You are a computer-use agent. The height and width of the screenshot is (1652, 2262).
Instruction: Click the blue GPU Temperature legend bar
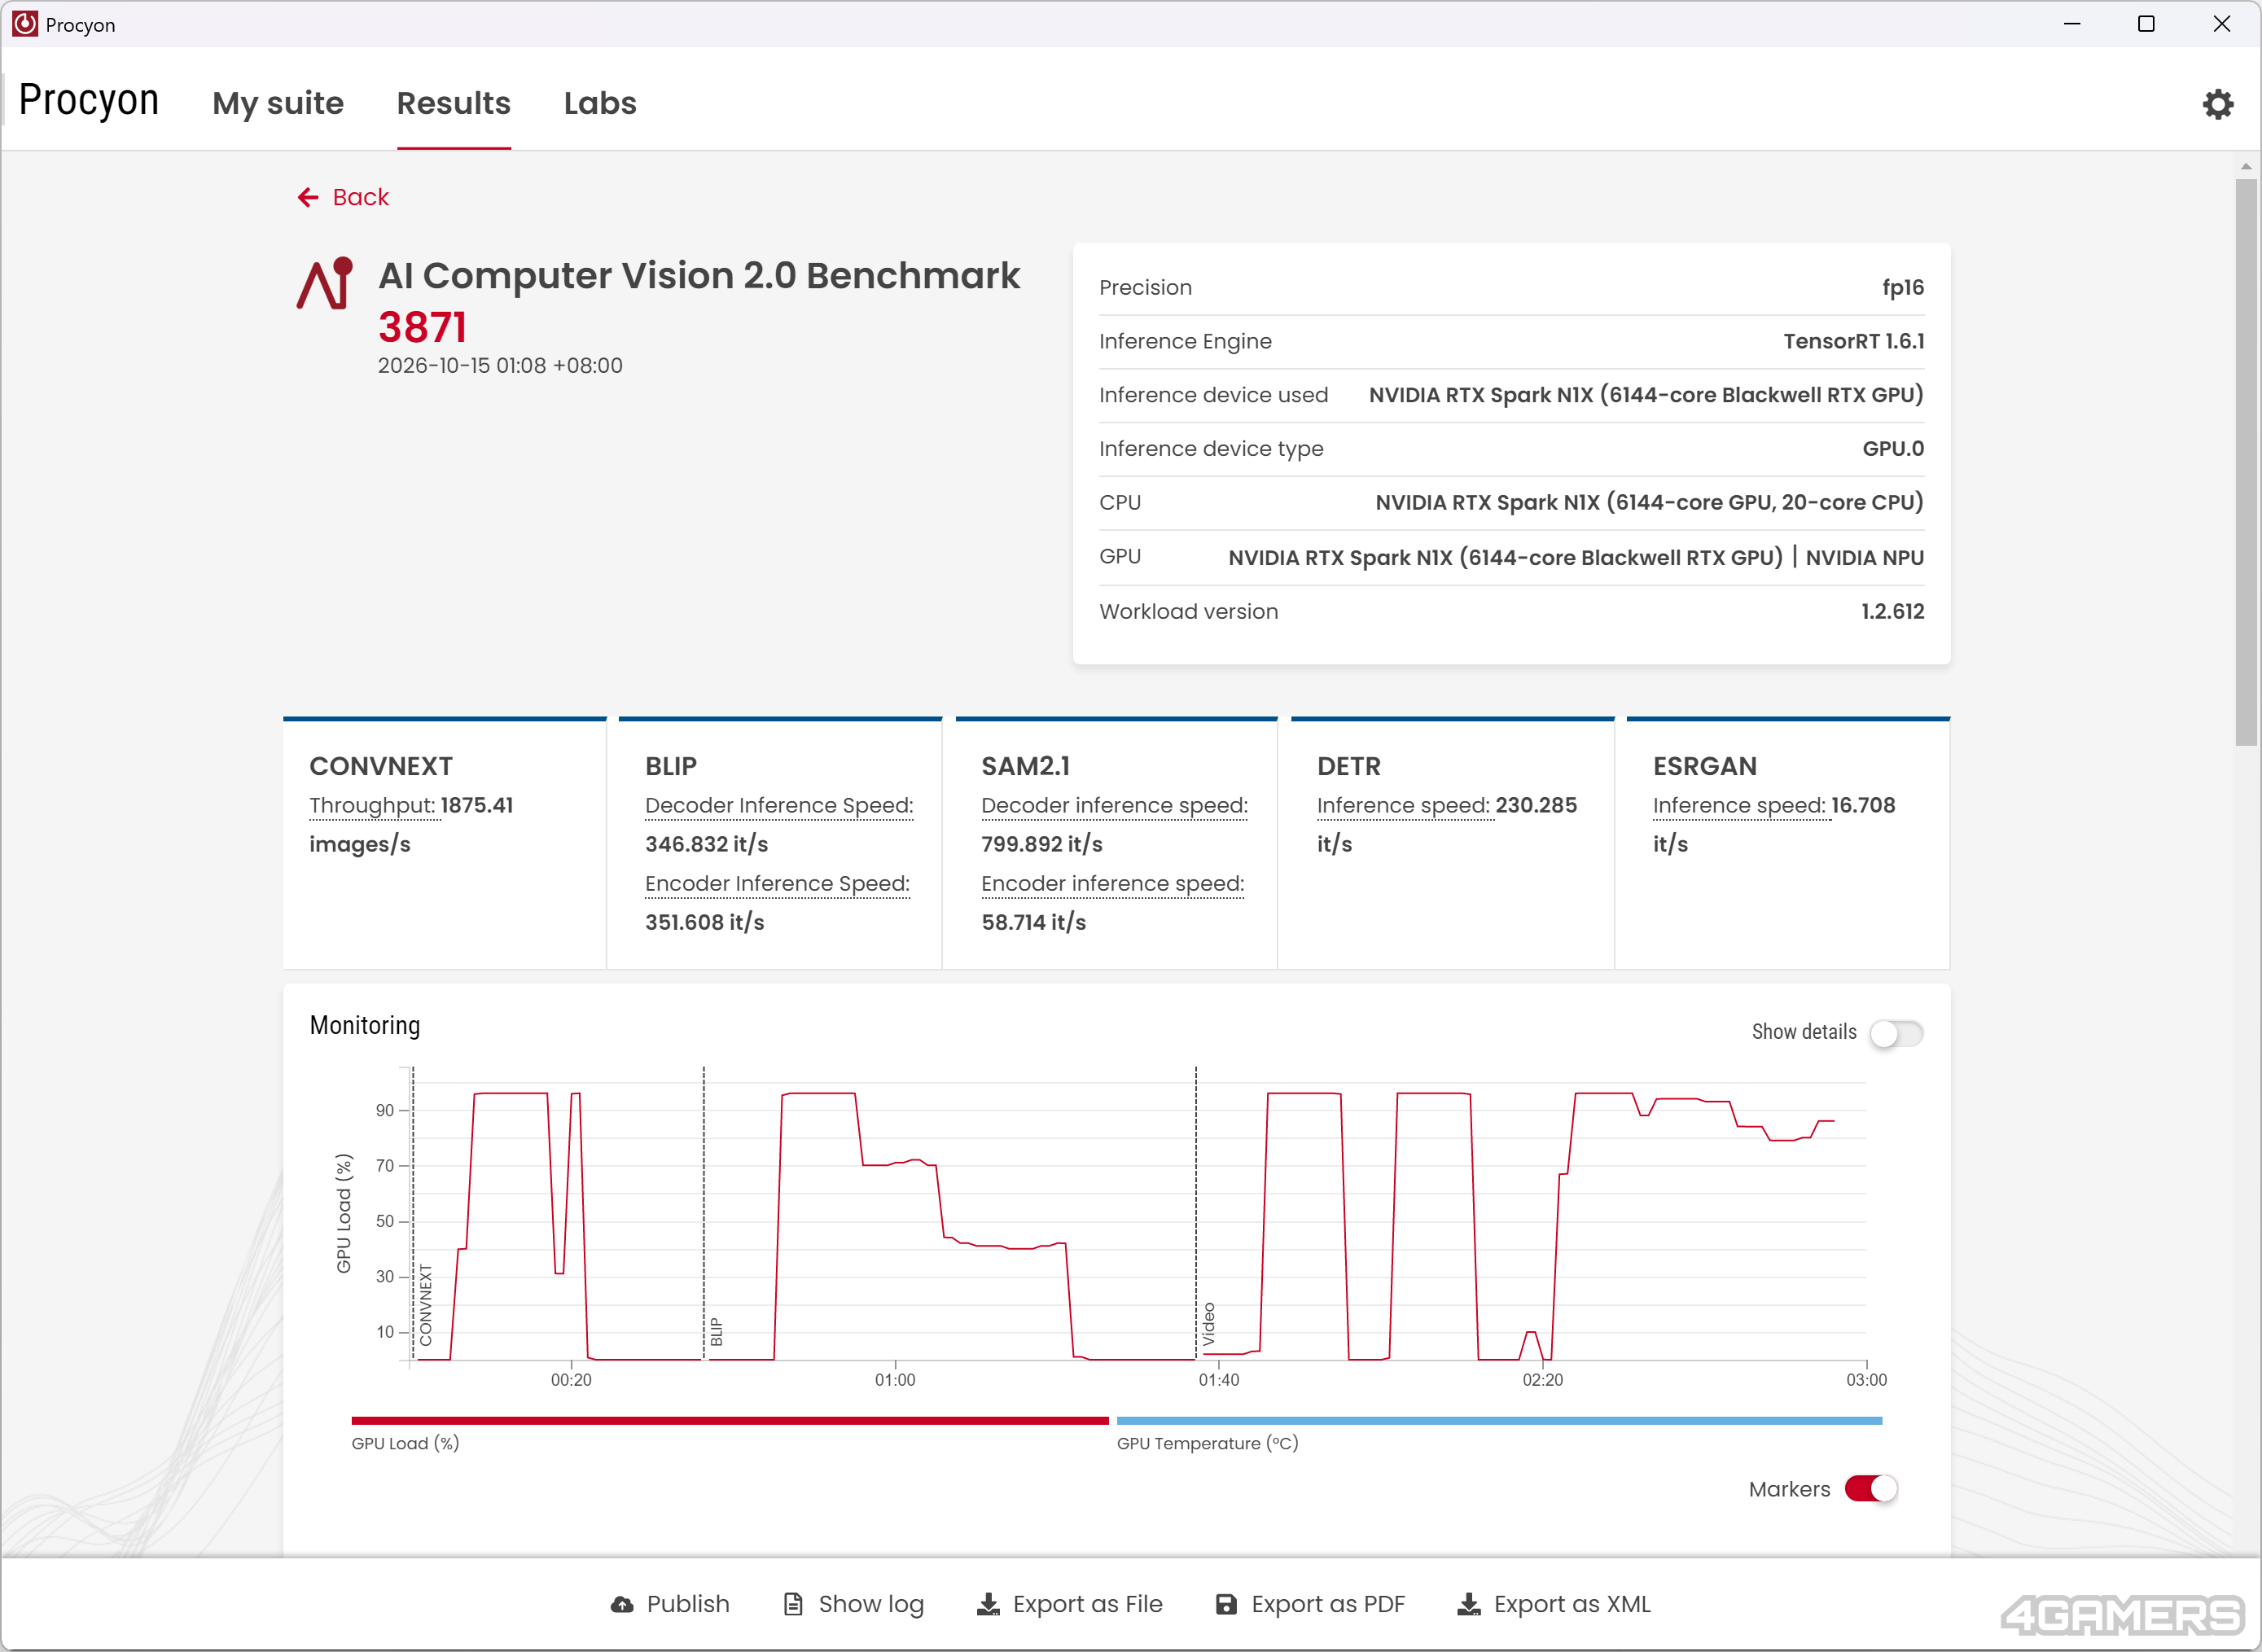(x=1499, y=1421)
